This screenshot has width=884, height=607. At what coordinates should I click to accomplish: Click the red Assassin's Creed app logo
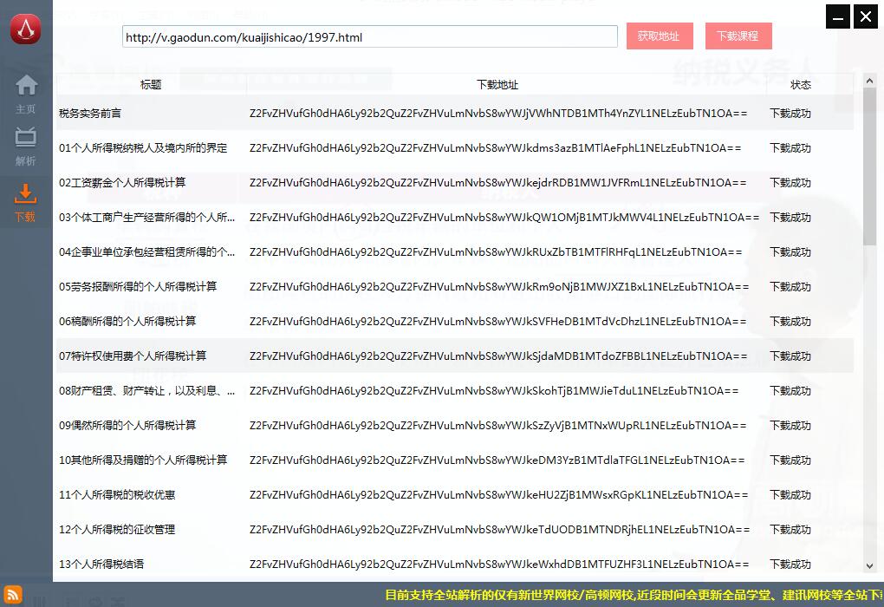(x=26, y=29)
